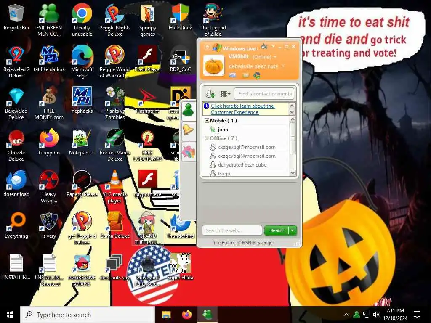Open the email inbox icon in Messenger header
The image size is (431, 323).
tap(232, 75)
